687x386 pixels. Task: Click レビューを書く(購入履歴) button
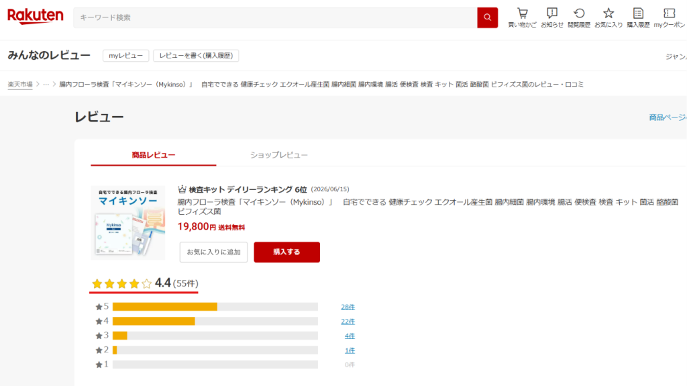[x=196, y=56]
